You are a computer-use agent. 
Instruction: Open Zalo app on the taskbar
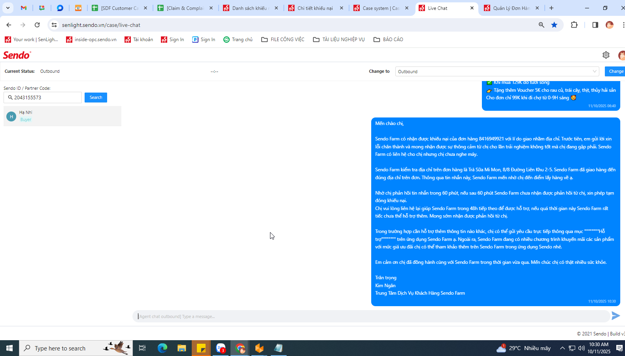click(221, 348)
